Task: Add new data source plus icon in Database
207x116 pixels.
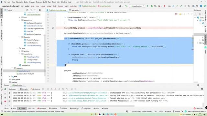Action: pyautogui.click(x=196, y=14)
